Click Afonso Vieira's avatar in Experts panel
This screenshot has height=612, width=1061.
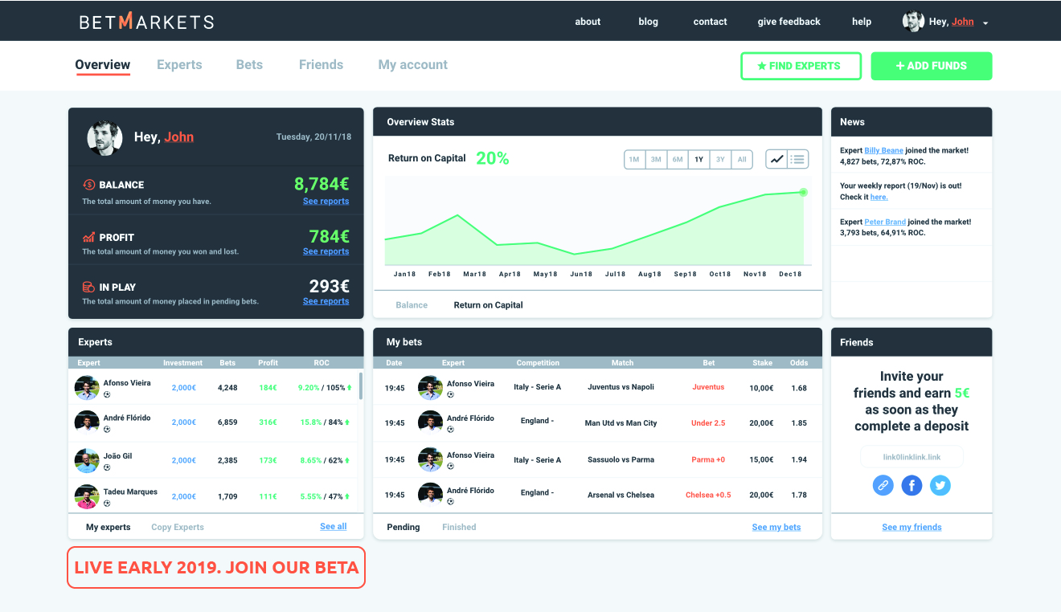(x=87, y=388)
